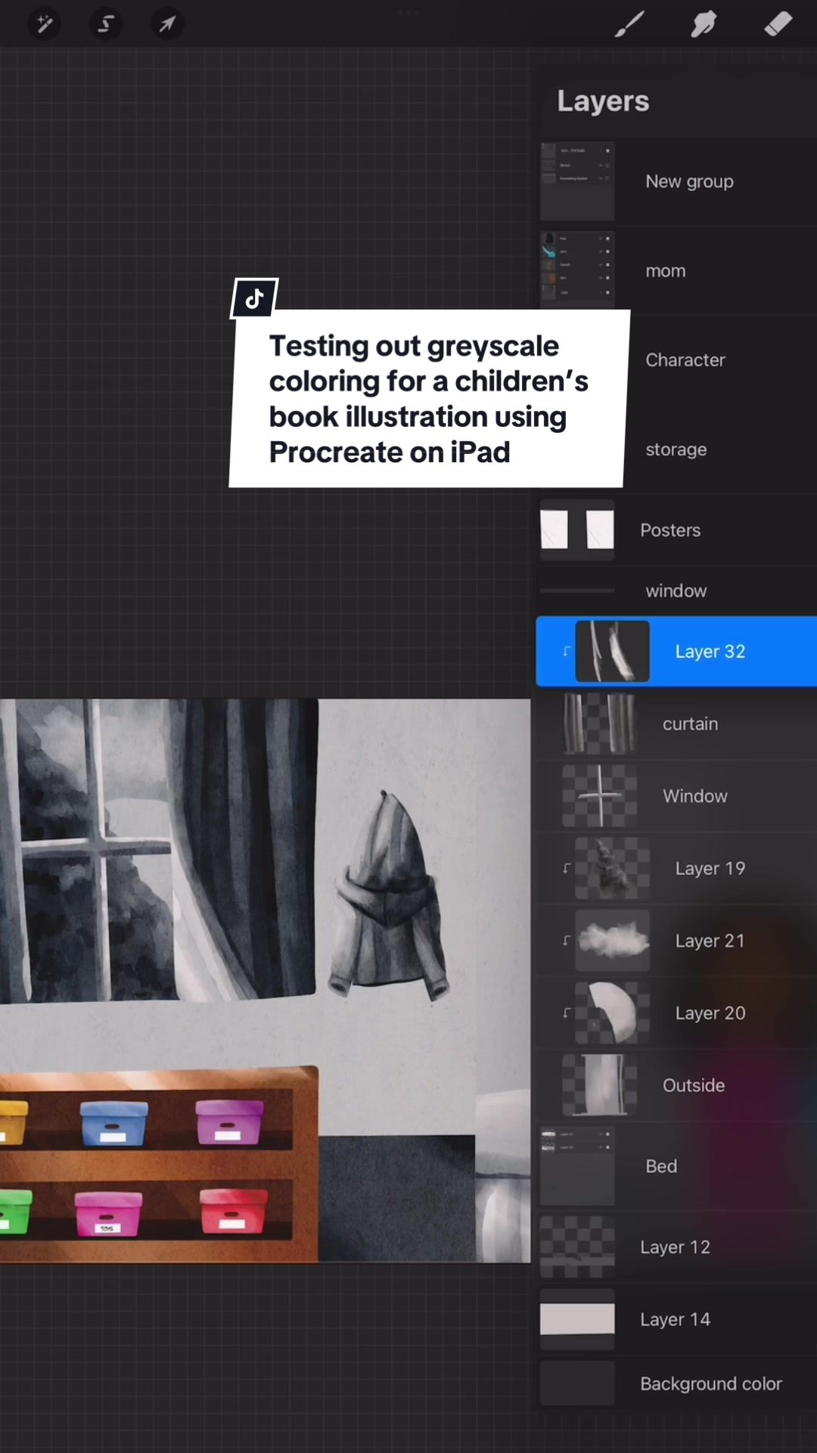Viewport: 817px width, 1453px height.
Task: Click the Layer 12 thumbnail
Action: 577,1247
